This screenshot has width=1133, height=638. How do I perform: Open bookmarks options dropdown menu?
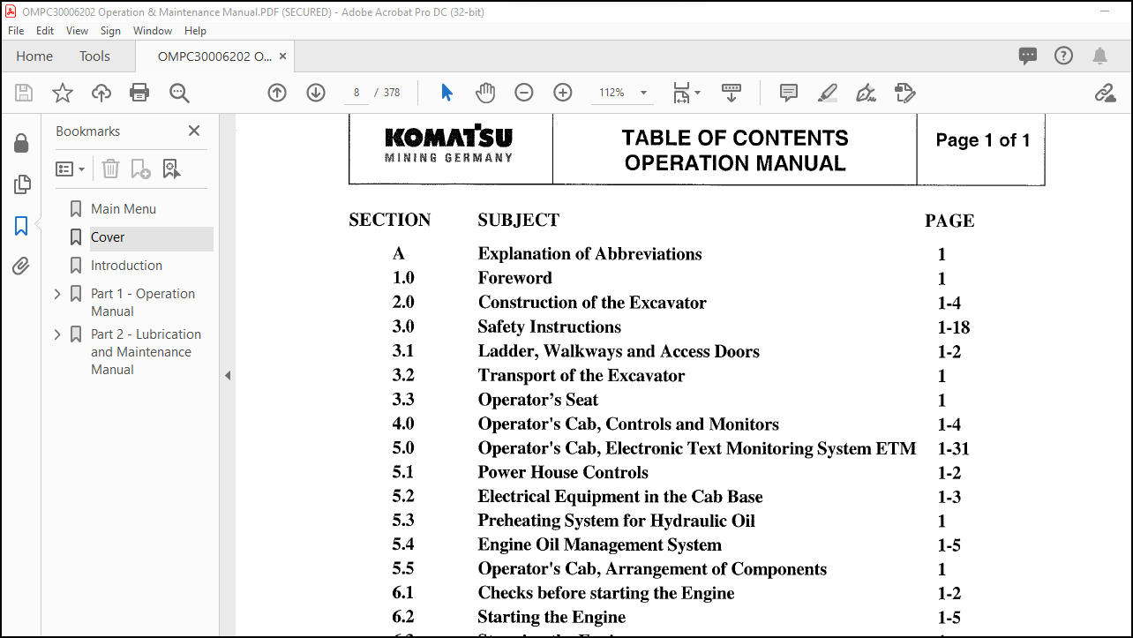click(71, 169)
